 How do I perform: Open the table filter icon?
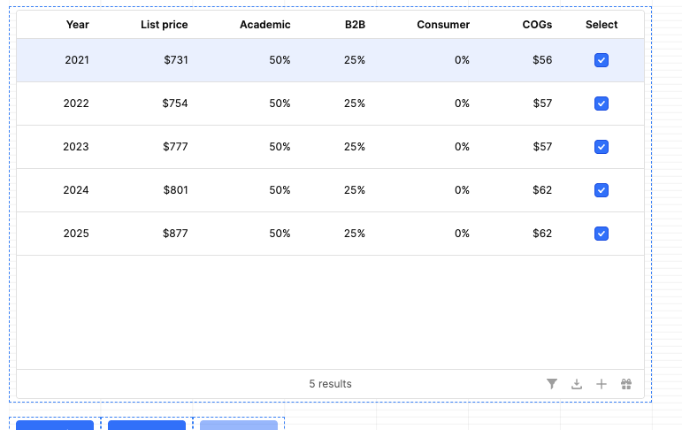point(552,384)
